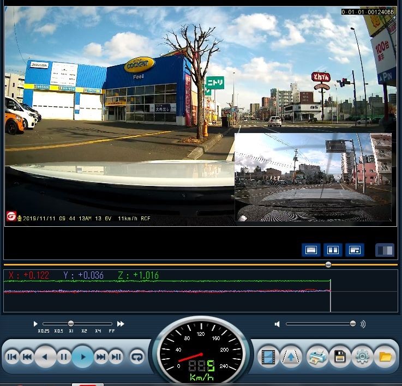This screenshot has width=402, height=386.
Task: Click the G-sensor graph cursor line
Action: pyautogui.click(x=331, y=295)
